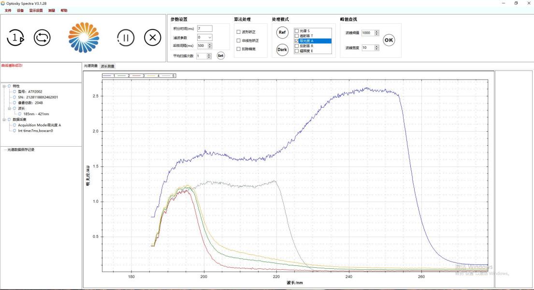The width and height of the screenshot is (534, 290).
Task: Click the round Ref reference button
Action: pos(282,33)
